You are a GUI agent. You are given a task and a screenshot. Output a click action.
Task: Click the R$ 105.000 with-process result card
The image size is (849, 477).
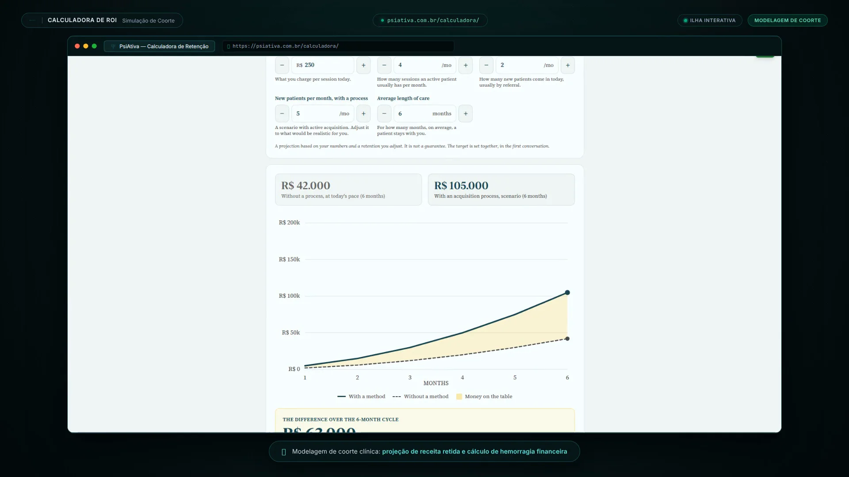coord(501,189)
